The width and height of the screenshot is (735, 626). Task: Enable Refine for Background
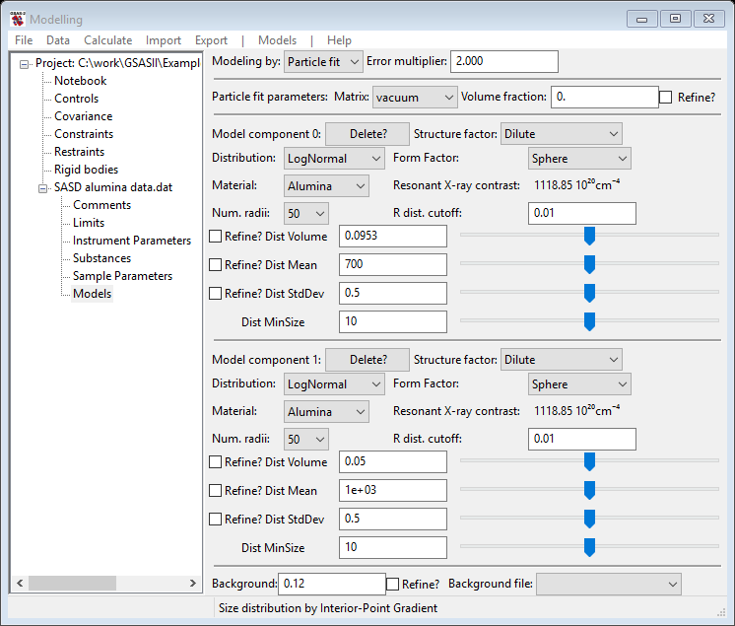pos(393,585)
